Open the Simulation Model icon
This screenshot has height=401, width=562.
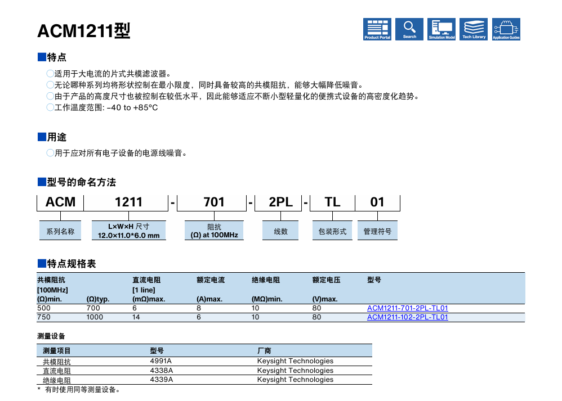pos(441,29)
